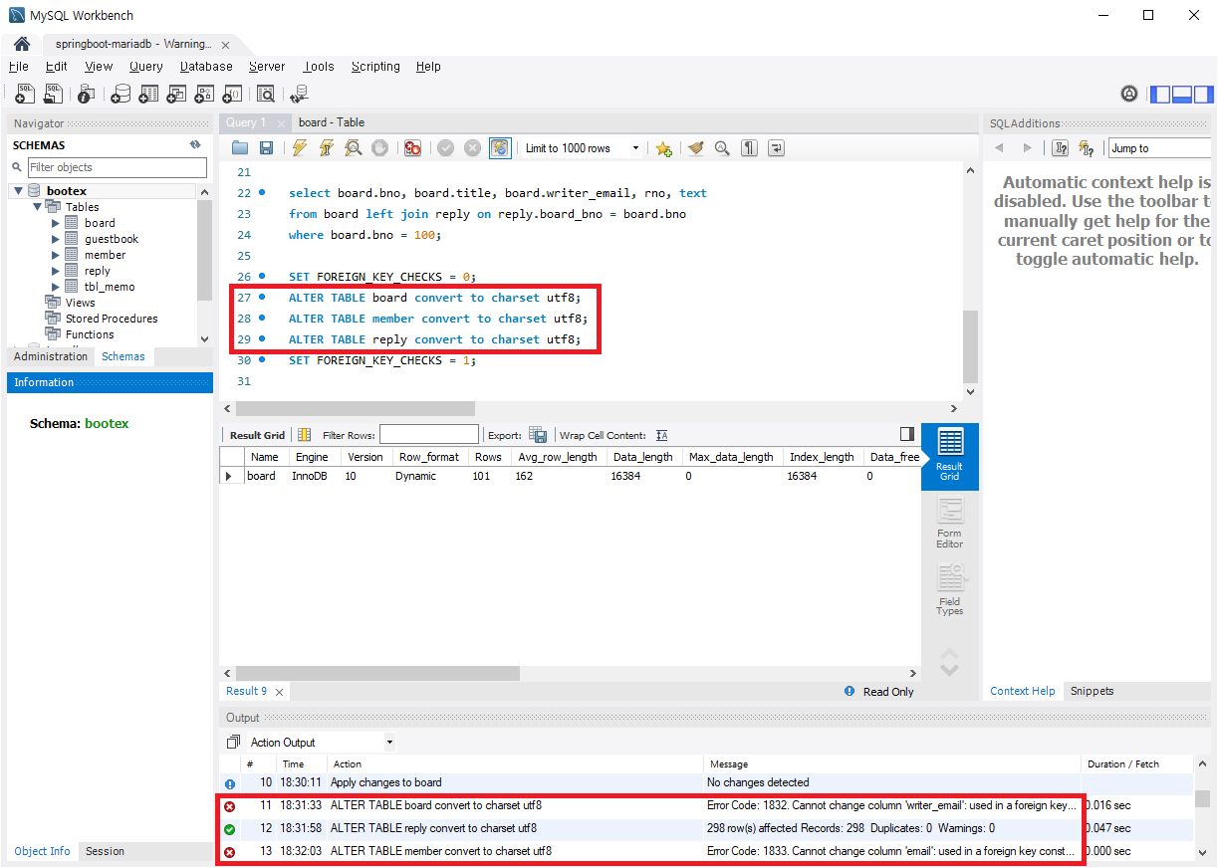
Task: Click the create new schema icon
Action: [121, 94]
